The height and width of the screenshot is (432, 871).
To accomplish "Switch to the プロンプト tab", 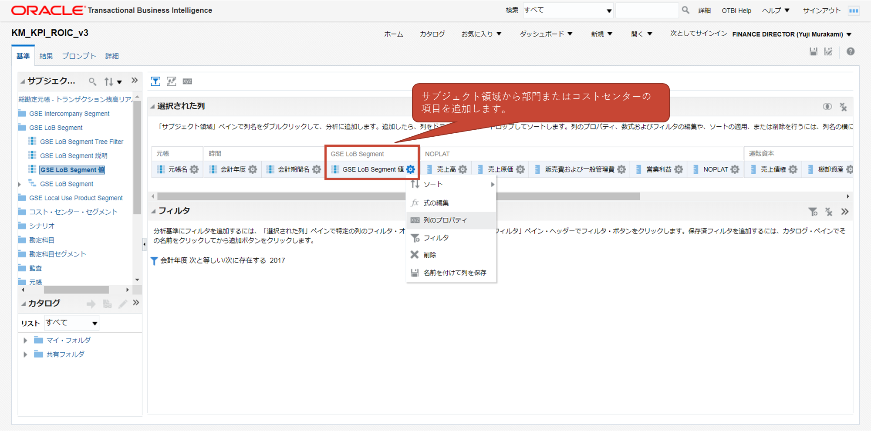I will [x=79, y=56].
